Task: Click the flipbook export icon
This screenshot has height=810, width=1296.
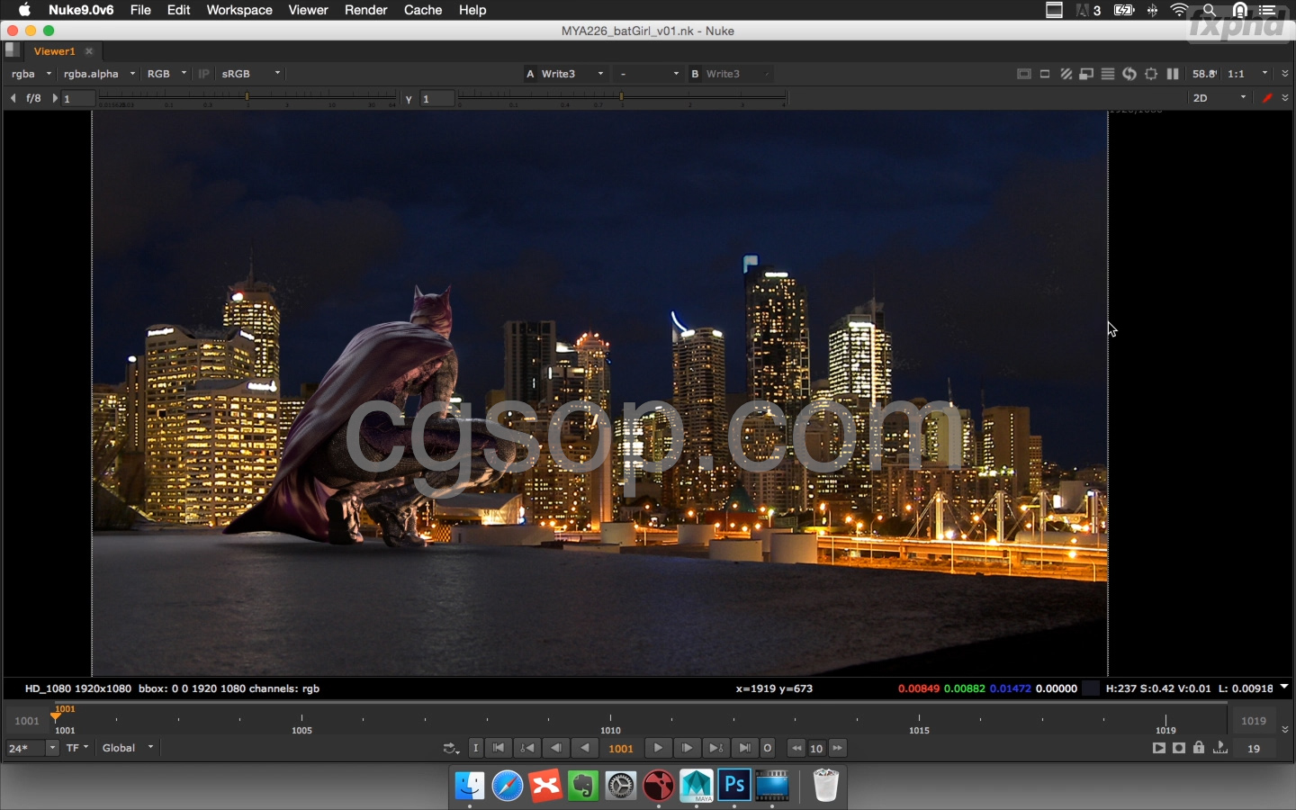Action: [1220, 748]
